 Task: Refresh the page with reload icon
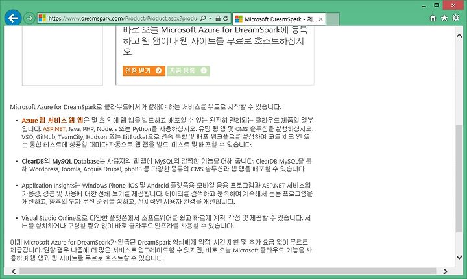click(226, 18)
